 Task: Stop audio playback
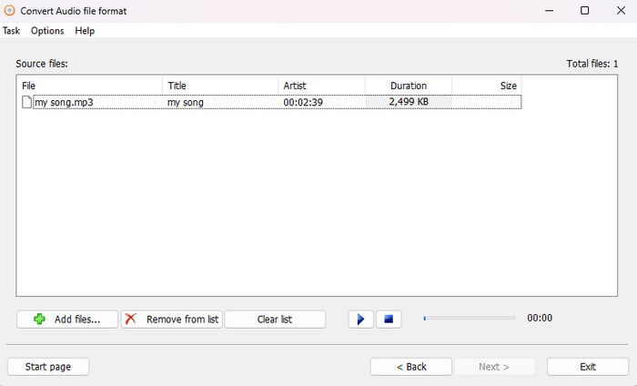coord(389,320)
